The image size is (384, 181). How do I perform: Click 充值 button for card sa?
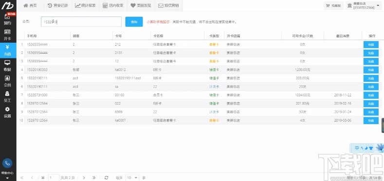coord(371,87)
